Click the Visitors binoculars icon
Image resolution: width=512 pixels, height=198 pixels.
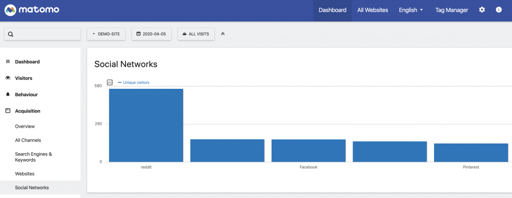pyautogui.click(x=8, y=78)
